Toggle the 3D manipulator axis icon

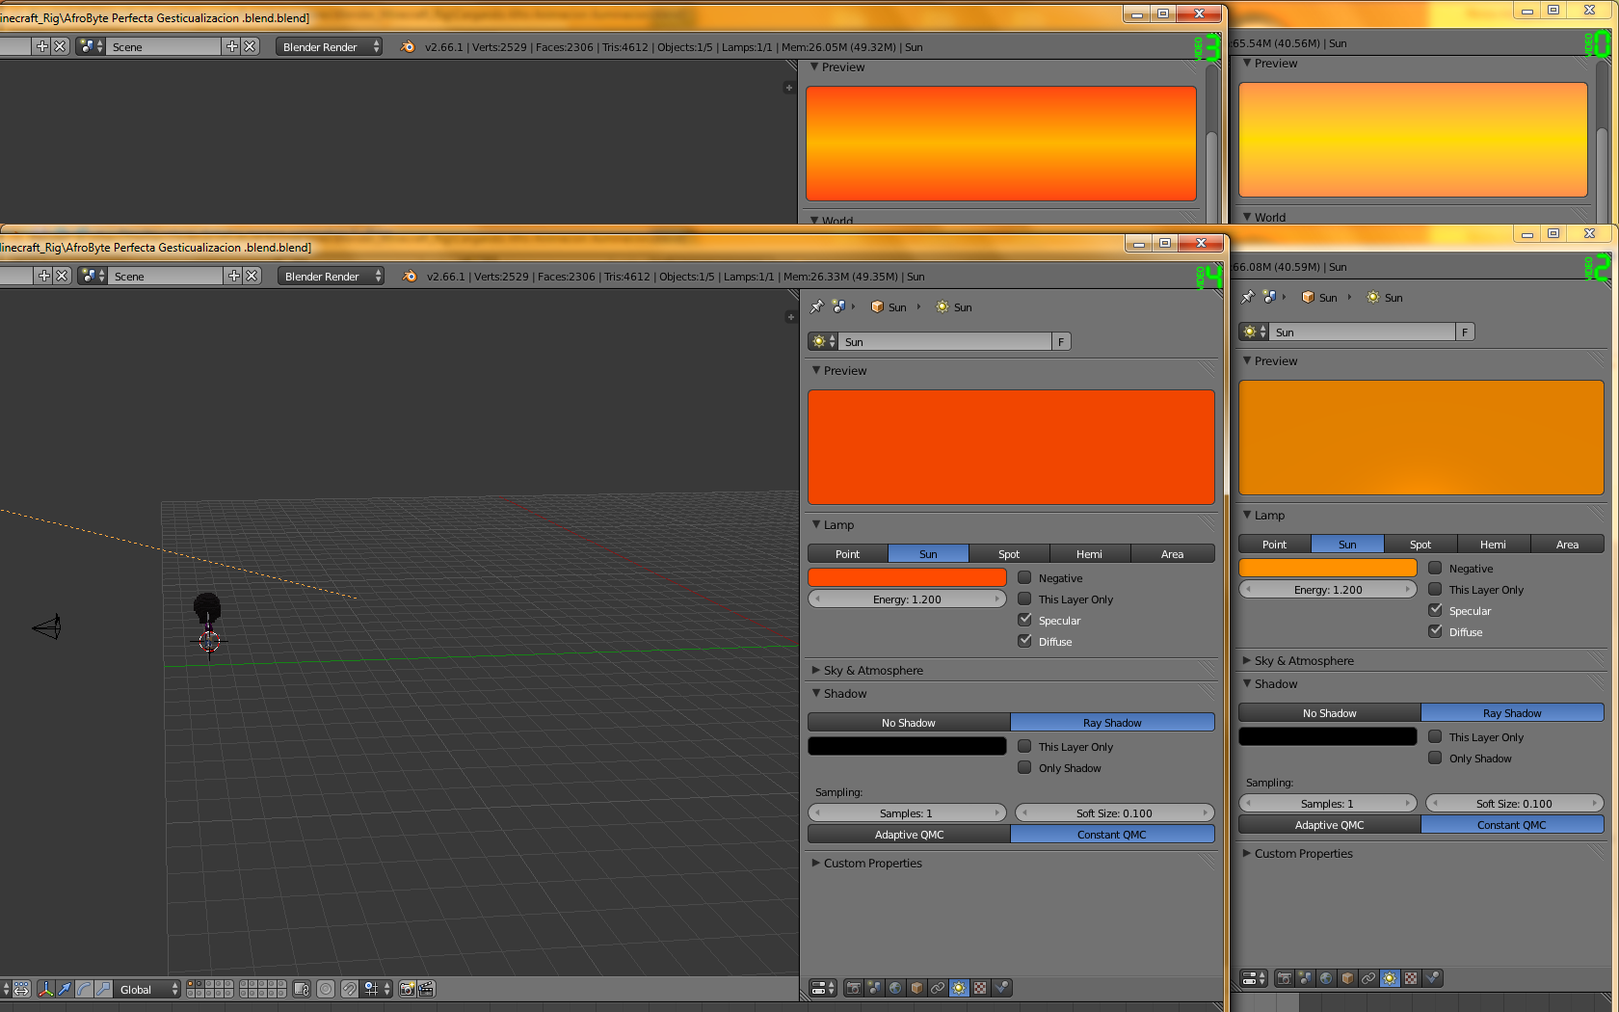45,989
